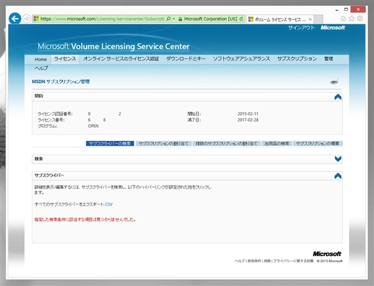This screenshot has height=286, width=374.
Task: Select 複数のサブスクリプションの割り当て tab
Action: point(226,143)
